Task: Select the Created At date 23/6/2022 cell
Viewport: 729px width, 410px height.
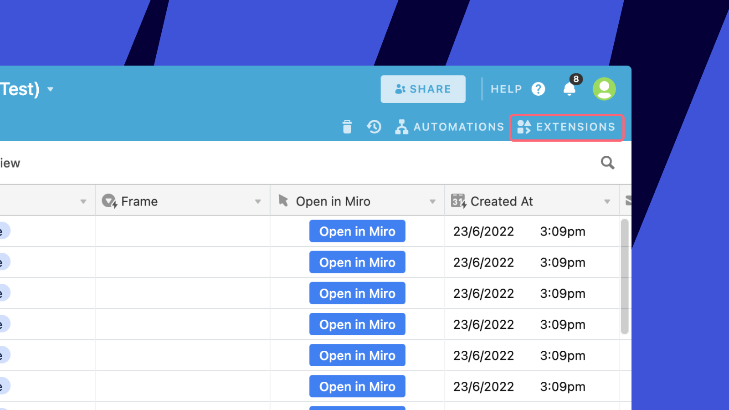Action: (x=483, y=231)
